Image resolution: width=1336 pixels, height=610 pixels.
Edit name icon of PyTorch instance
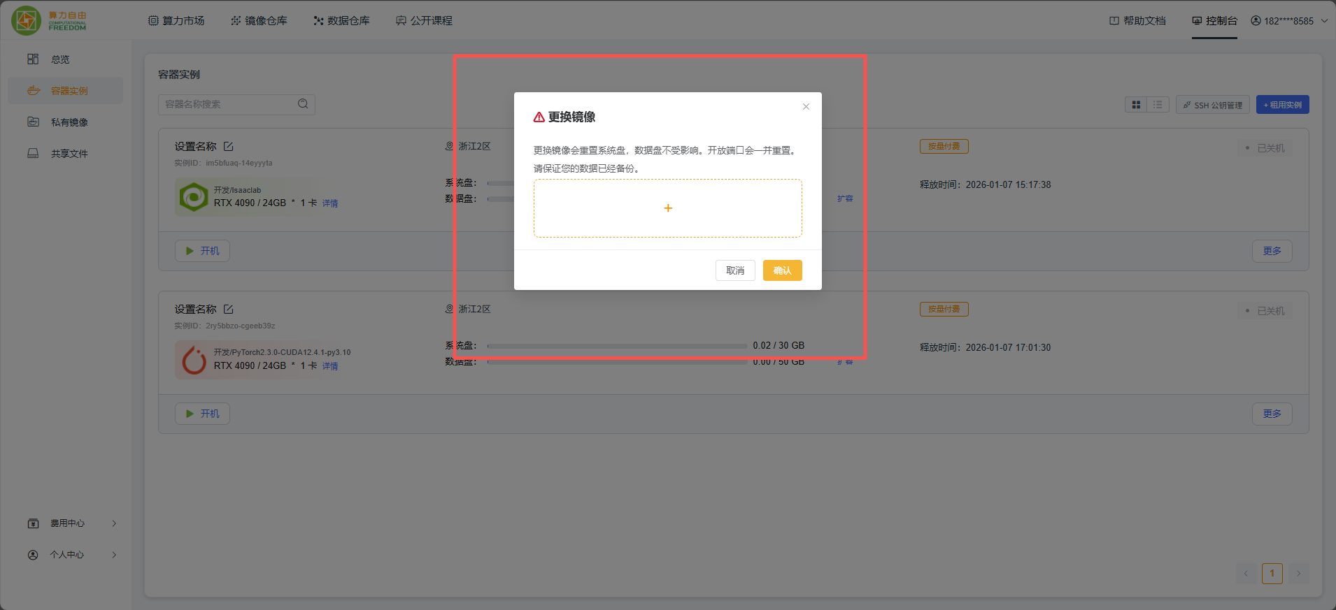[x=229, y=310]
